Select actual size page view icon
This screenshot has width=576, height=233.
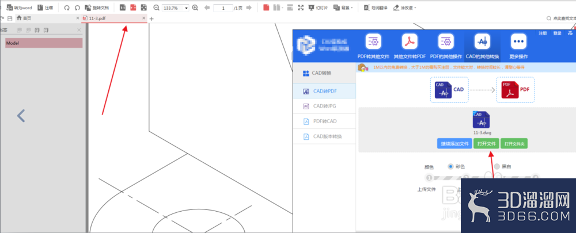coord(123,7)
